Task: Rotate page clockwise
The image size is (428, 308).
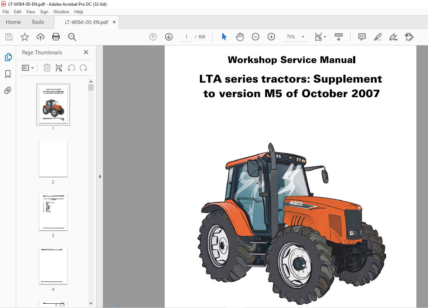Action: 84,68
